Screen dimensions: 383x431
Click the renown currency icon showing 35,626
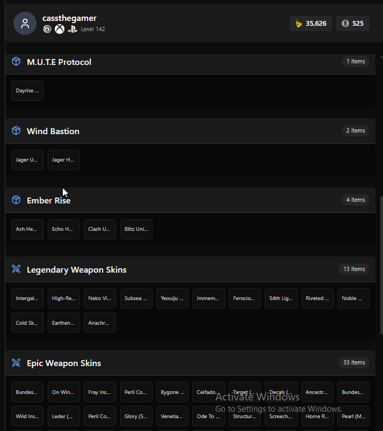(299, 24)
